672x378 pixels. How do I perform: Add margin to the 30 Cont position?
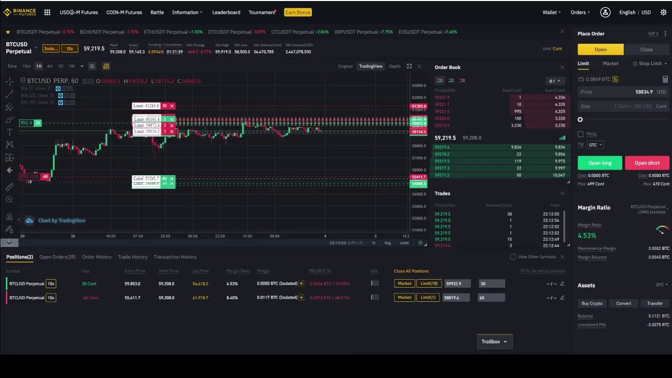coord(301,283)
